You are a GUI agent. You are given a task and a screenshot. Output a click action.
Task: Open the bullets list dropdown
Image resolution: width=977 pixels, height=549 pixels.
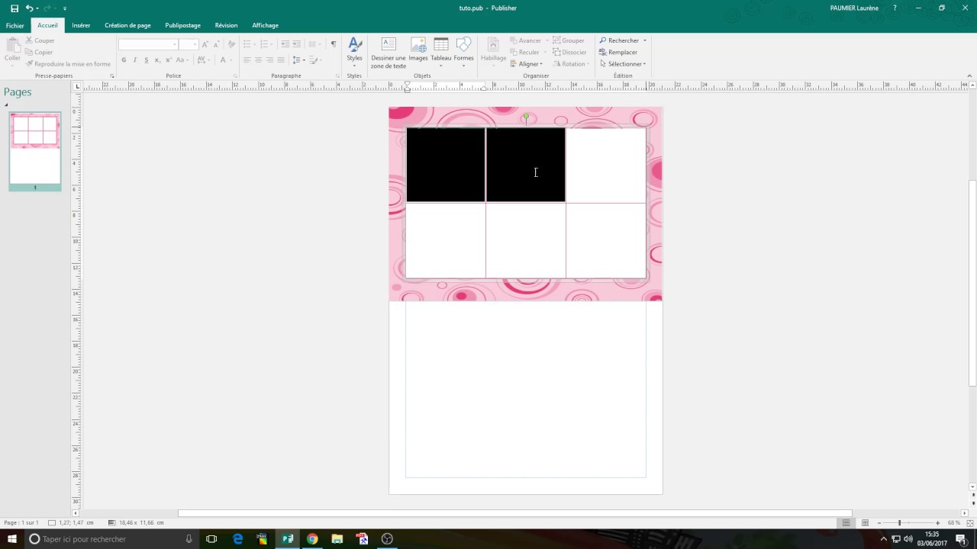[x=249, y=44]
